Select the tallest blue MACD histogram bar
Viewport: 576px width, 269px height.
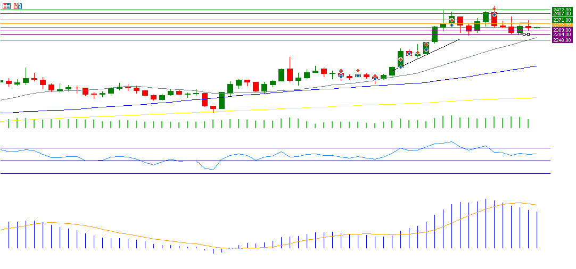(486, 223)
